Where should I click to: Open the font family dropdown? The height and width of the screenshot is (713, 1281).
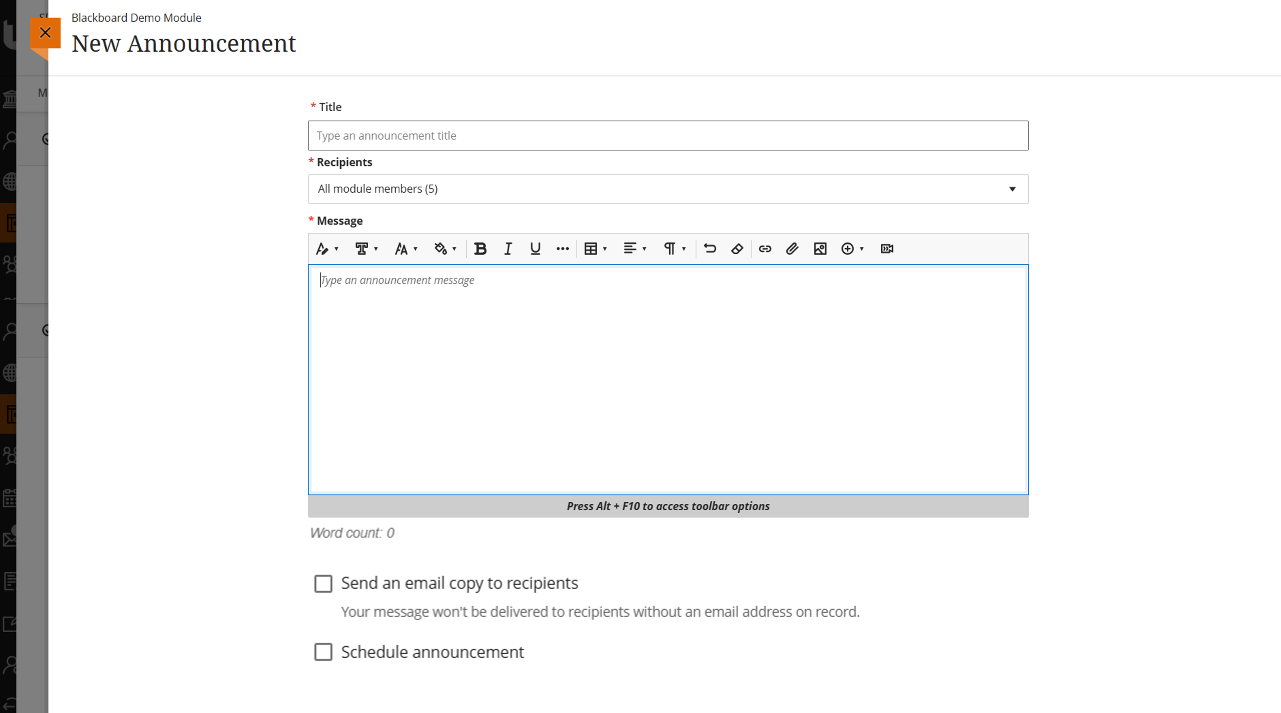click(367, 249)
